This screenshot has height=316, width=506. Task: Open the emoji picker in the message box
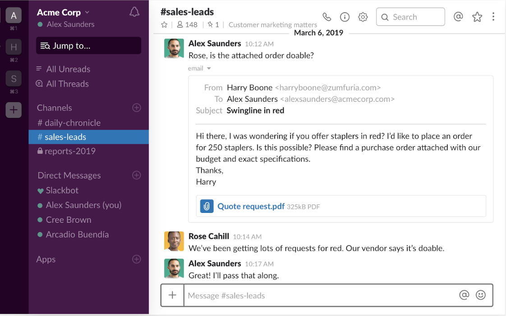click(x=481, y=295)
